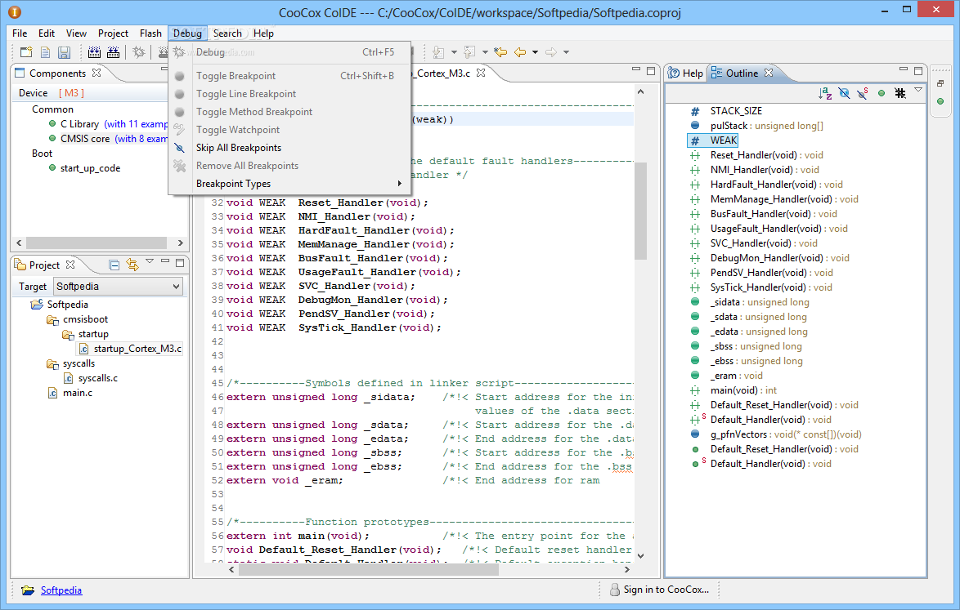
Task: Maximize the Project panel
Action: coord(180,263)
